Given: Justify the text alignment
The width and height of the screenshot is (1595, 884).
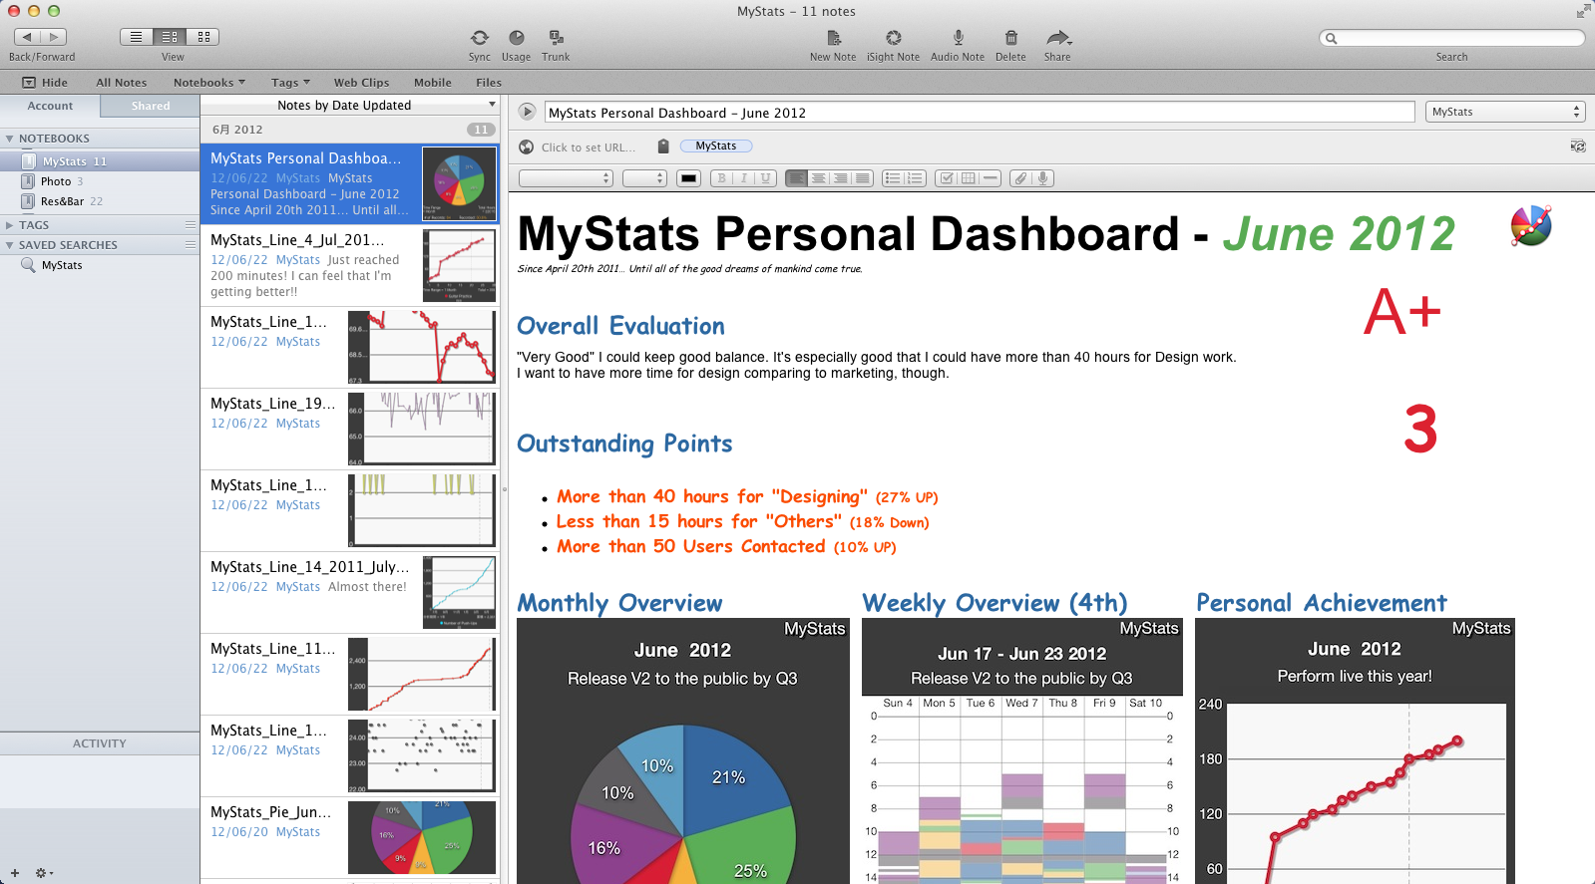Looking at the screenshot, I should tap(863, 178).
